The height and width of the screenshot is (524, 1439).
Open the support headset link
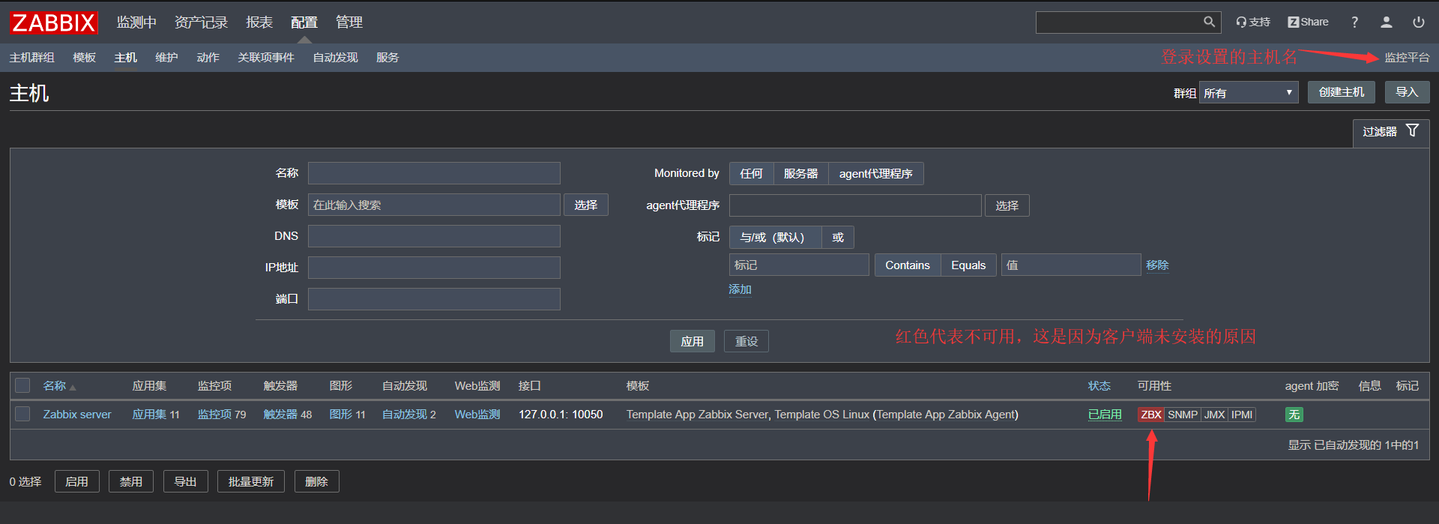(x=1253, y=22)
